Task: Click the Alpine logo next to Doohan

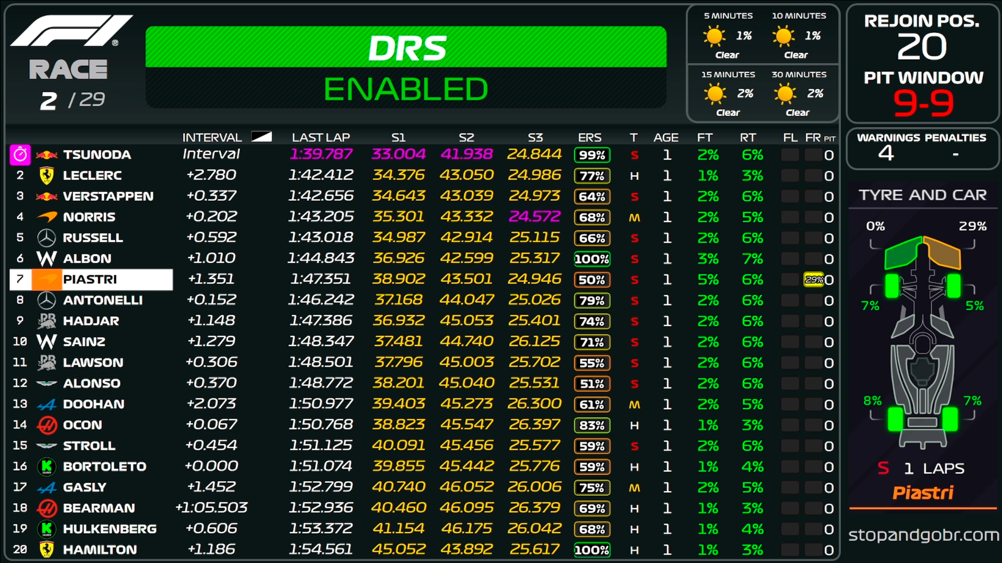Action: [46, 405]
